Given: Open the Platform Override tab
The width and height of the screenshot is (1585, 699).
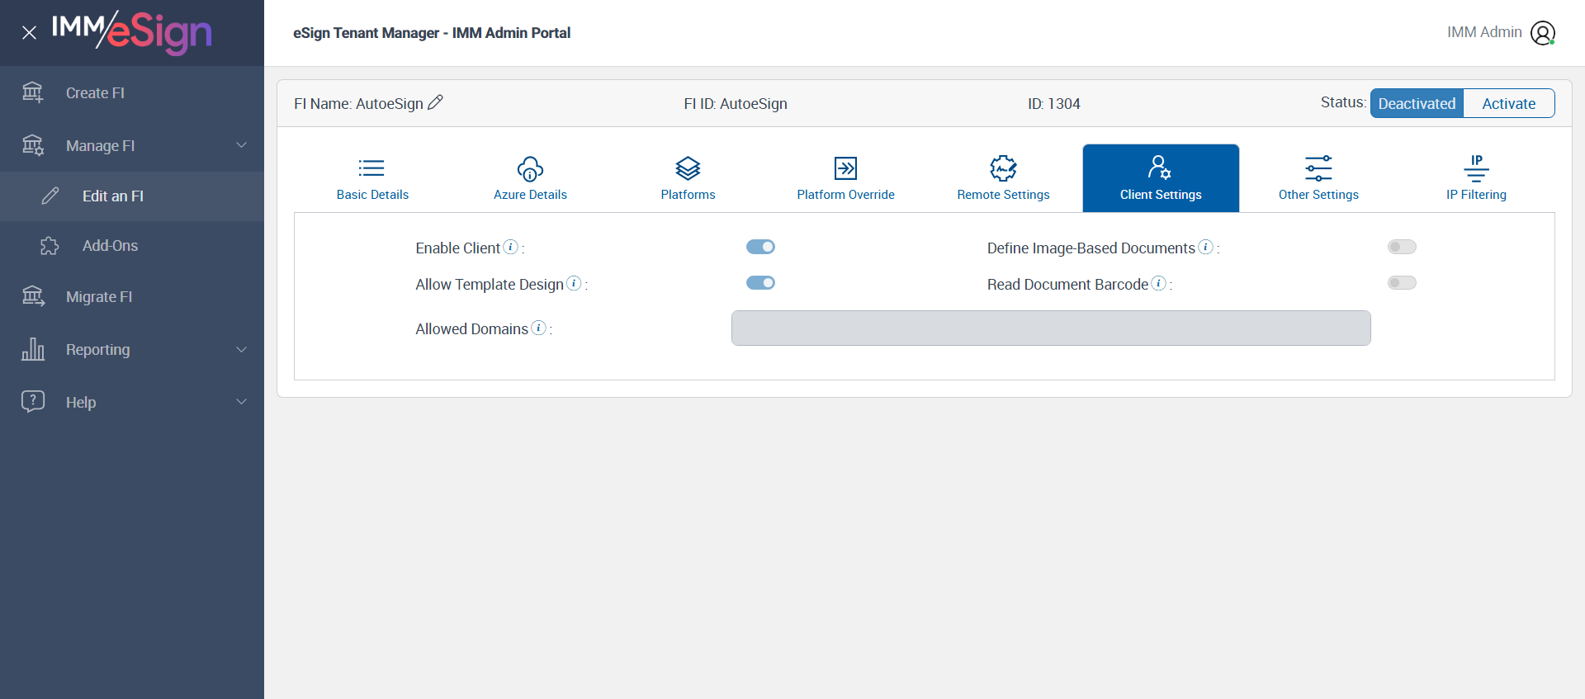Looking at the screenshot, I should 845,178.
